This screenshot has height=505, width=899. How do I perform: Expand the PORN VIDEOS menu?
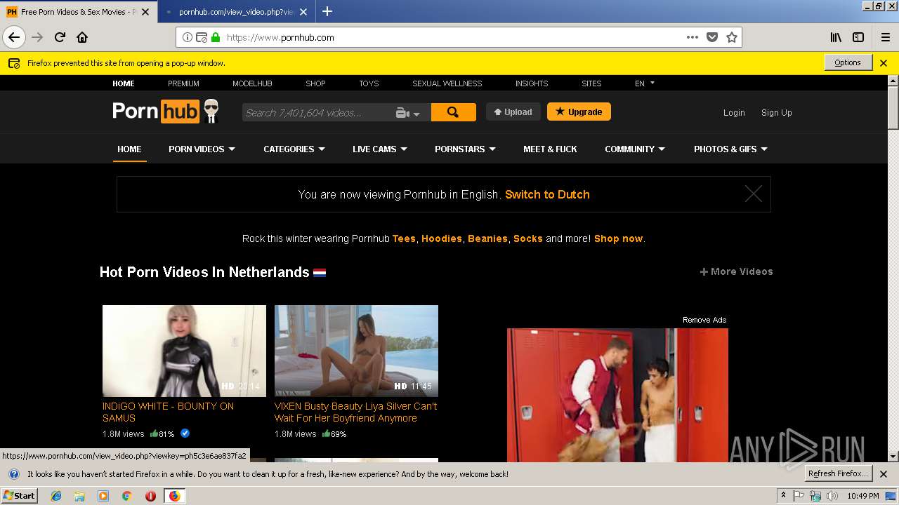(x=202, y=149)
